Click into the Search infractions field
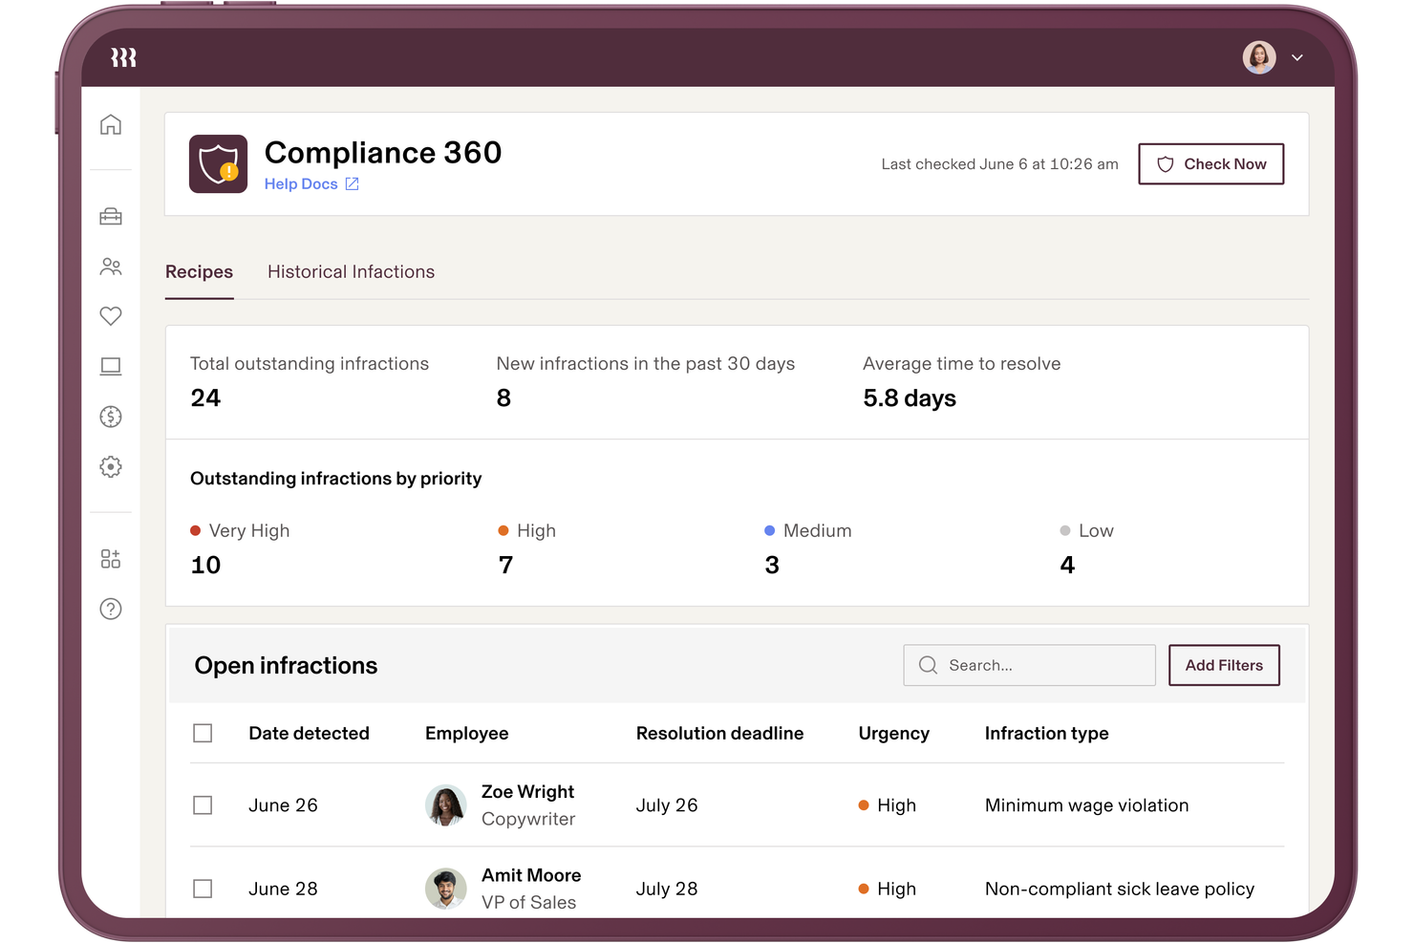Screen dimensions: 1414x943 (x=1029, y=665)
